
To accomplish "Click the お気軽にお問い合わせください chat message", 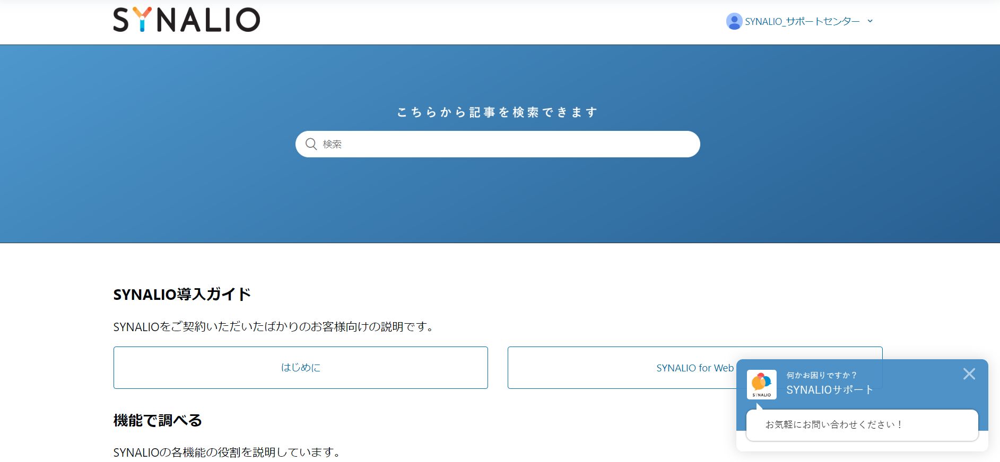I will (862, 425).
